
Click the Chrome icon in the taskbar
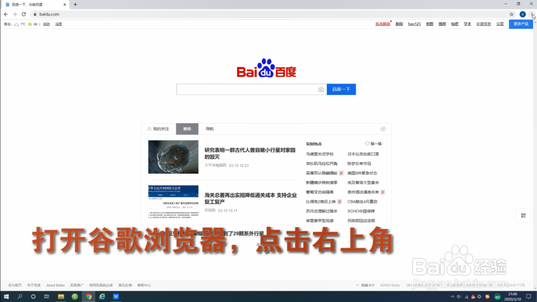pos(89,297)
